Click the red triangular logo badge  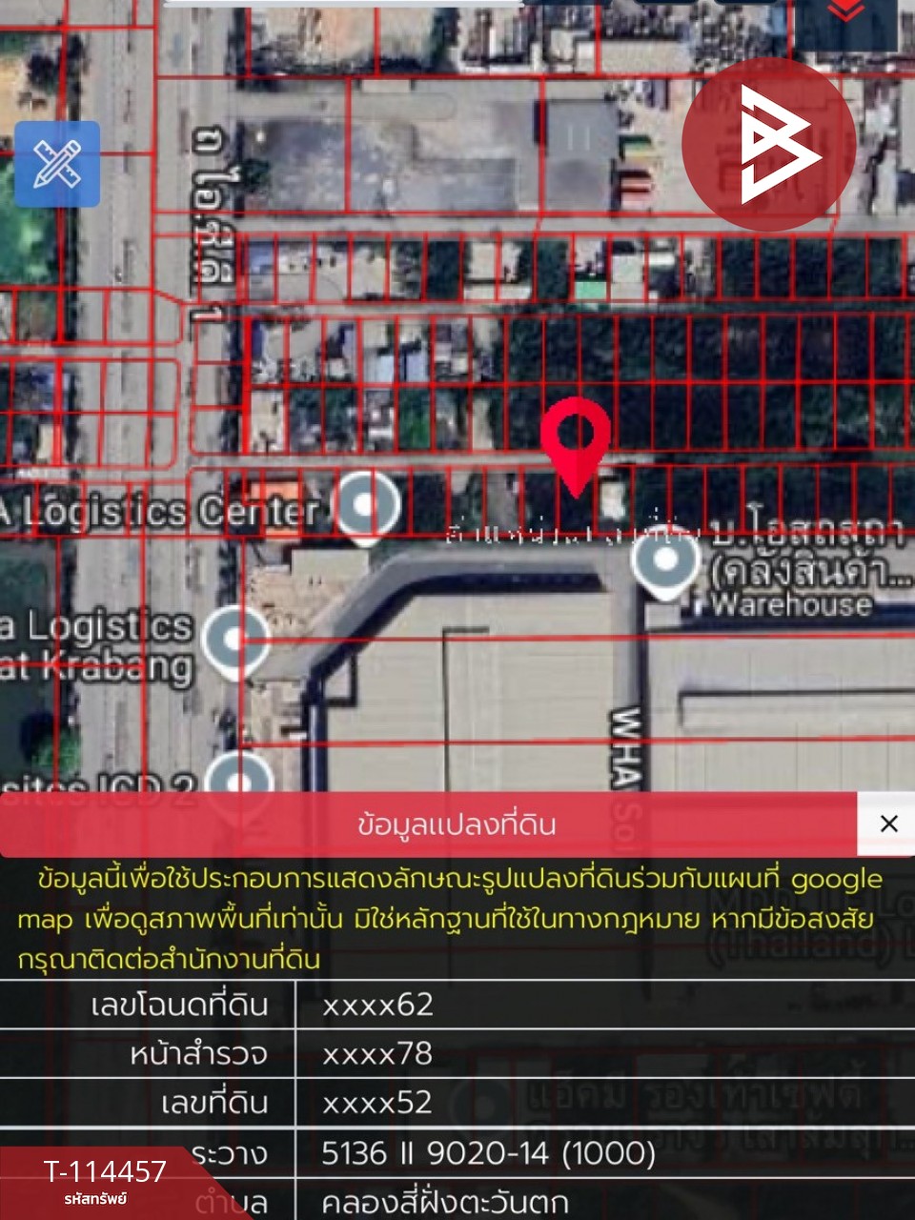click(768, 144)
